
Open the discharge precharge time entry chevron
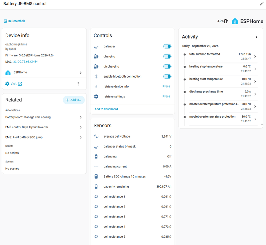[x=255, y=94]
